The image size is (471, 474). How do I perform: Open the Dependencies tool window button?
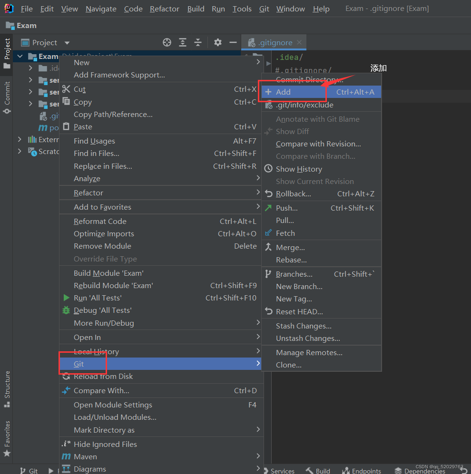(420, 470)
